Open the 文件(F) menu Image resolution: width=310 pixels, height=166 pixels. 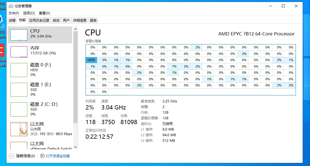pos(14,13)
